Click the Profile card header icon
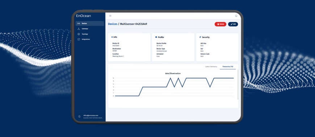This screenshot has width=315, height=137. [x=156, y=37]
